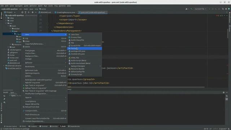The image size is (231, 130).
Task: Open IDE settings gear in top toolbar
Action: pos(226,9)
